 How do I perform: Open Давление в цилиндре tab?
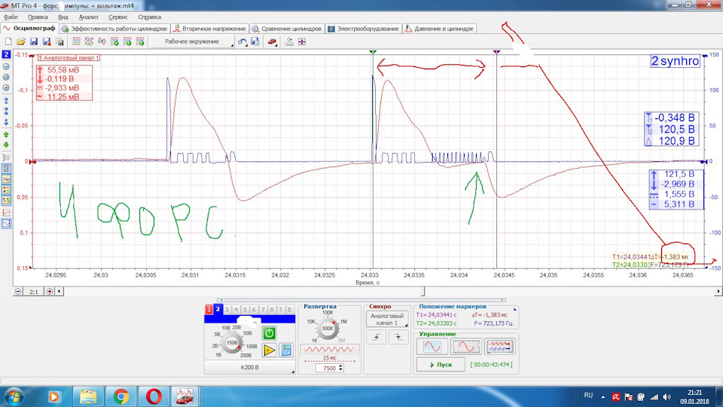click(439, 29)
